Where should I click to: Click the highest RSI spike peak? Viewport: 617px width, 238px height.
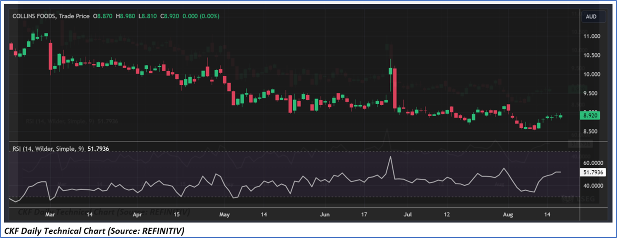click(x=389, y=157)
